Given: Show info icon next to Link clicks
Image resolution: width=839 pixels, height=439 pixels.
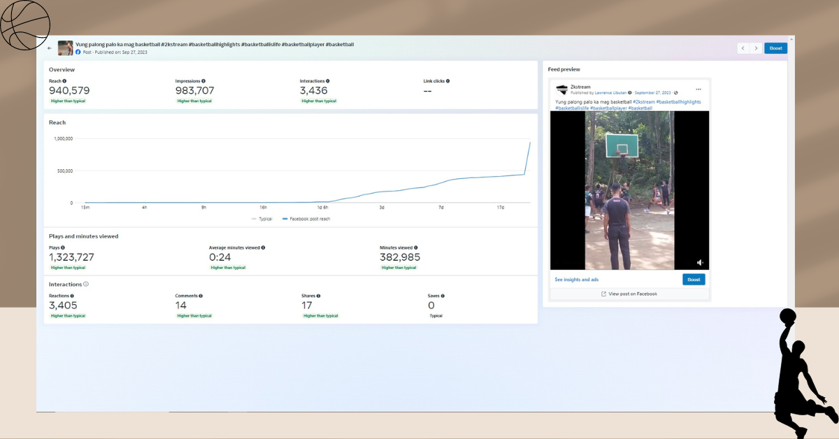Looking at the screenshot, I should tap(447, 81).
